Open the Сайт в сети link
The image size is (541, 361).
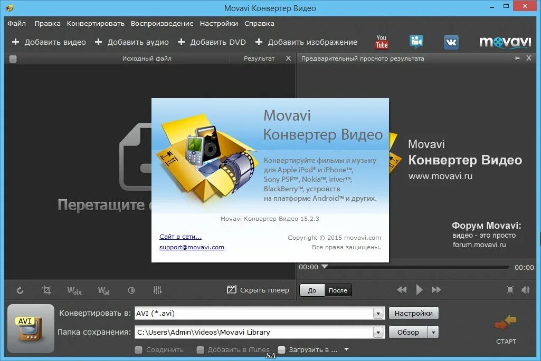click(x=181, y=237)
